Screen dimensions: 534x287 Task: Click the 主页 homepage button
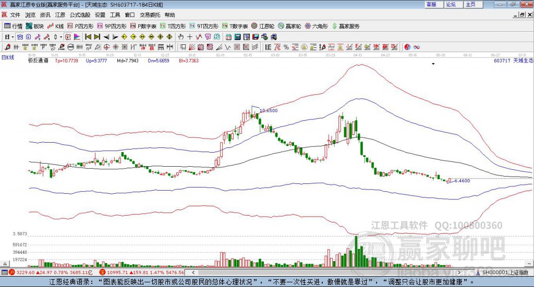click(473, 4)
